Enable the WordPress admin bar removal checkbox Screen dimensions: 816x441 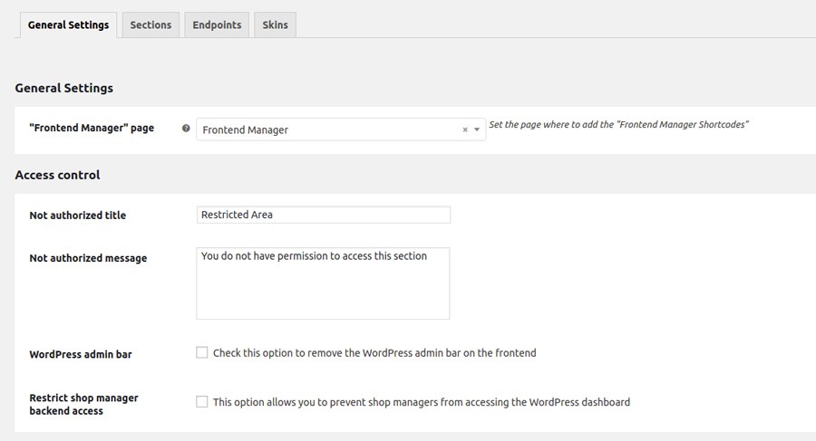click(202, 352)
